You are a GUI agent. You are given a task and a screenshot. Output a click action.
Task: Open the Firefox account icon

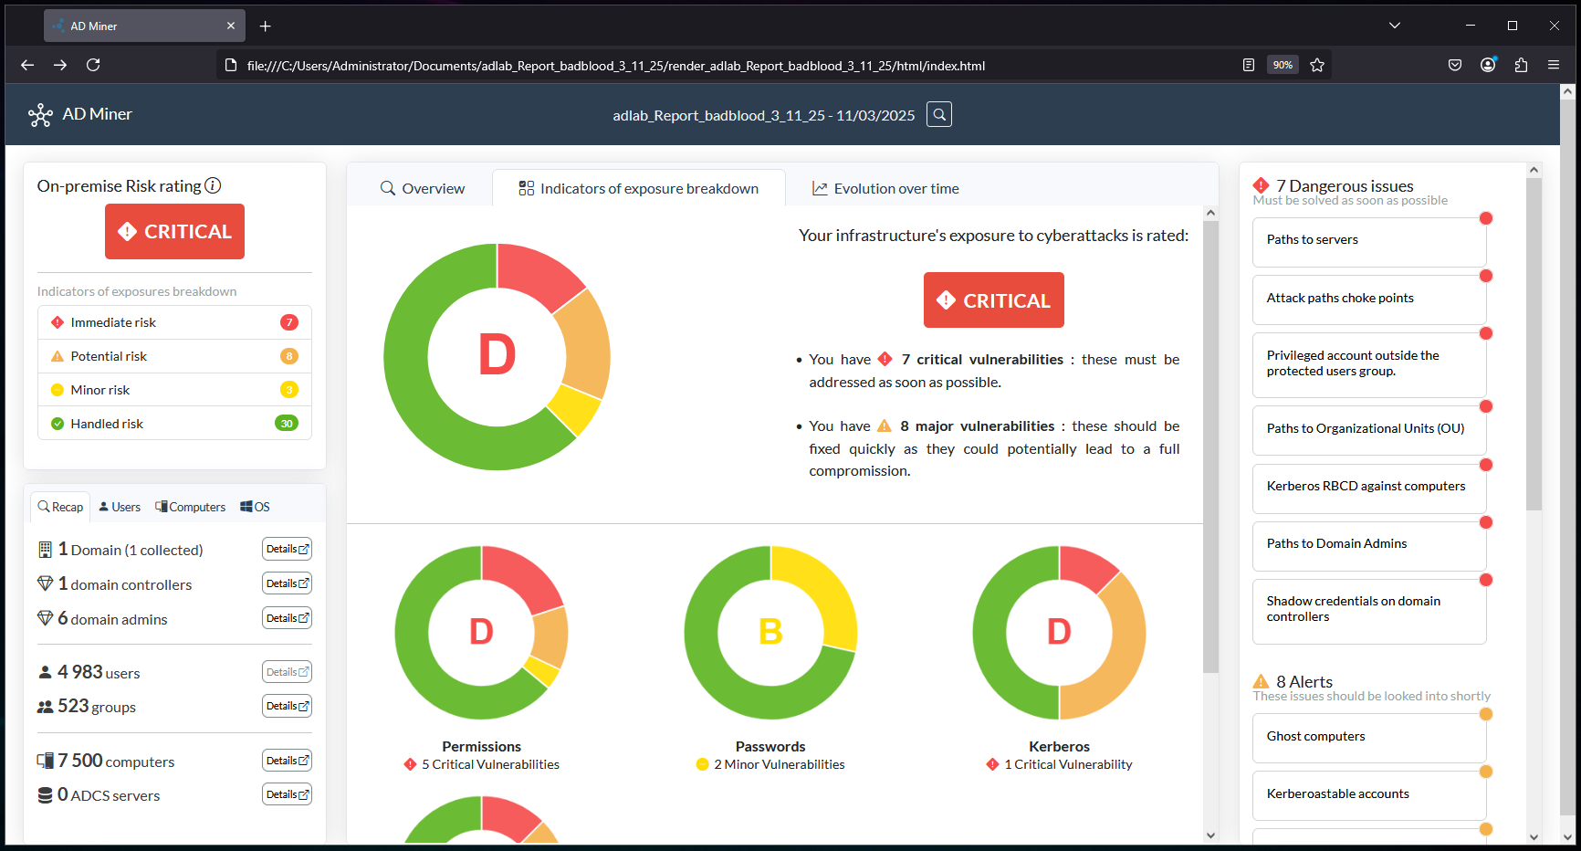pyautogui.click(x=1488, y=65)
